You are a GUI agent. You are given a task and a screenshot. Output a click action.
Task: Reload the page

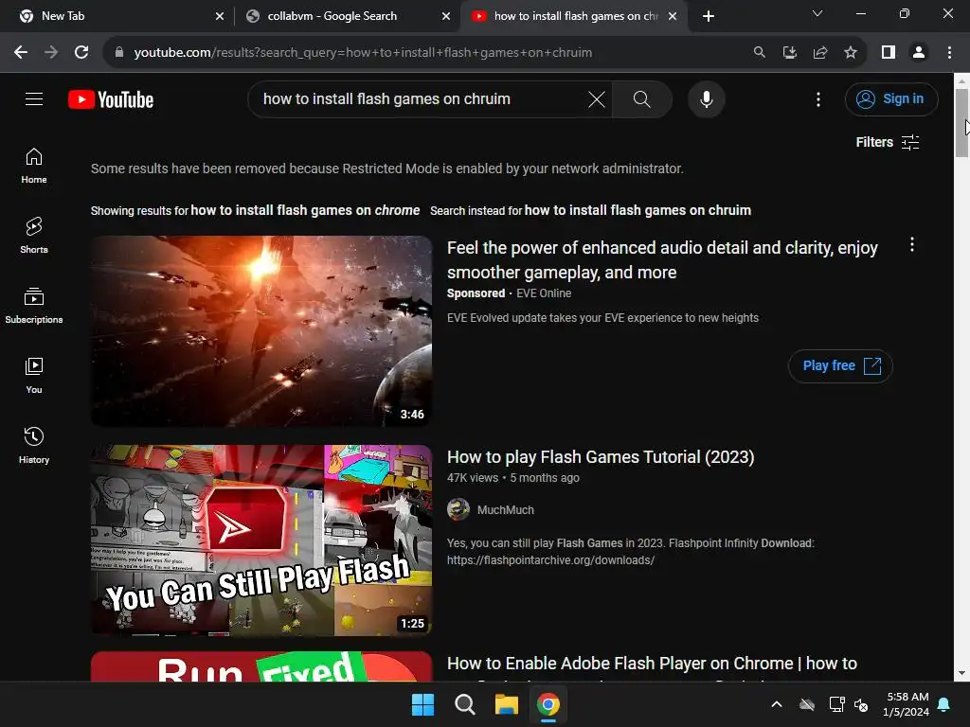(81, 53)
